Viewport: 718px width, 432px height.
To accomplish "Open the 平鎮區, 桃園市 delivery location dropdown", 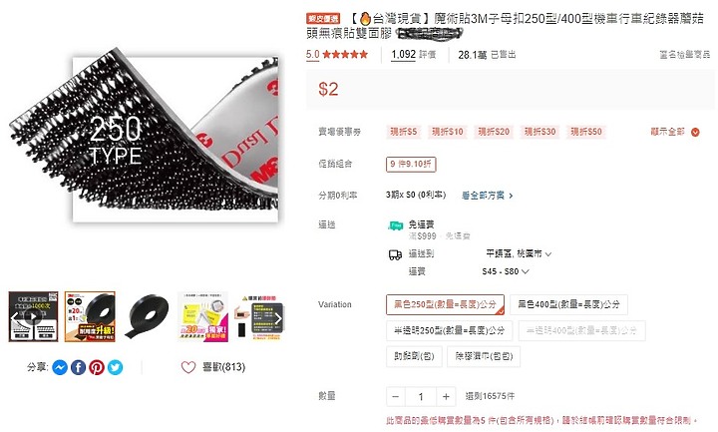I will pos(519,253).
